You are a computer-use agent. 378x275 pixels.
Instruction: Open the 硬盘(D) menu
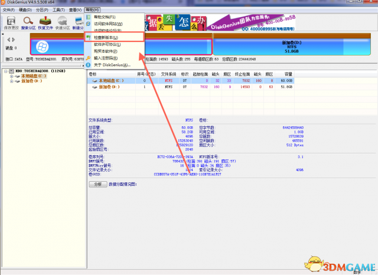point(25,10)
